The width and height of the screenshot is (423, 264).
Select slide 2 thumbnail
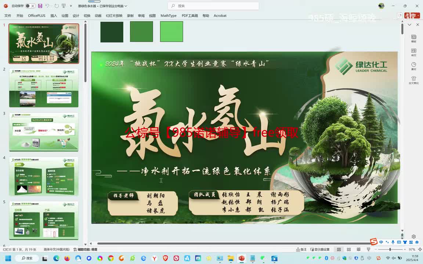[x=44, y=88]
